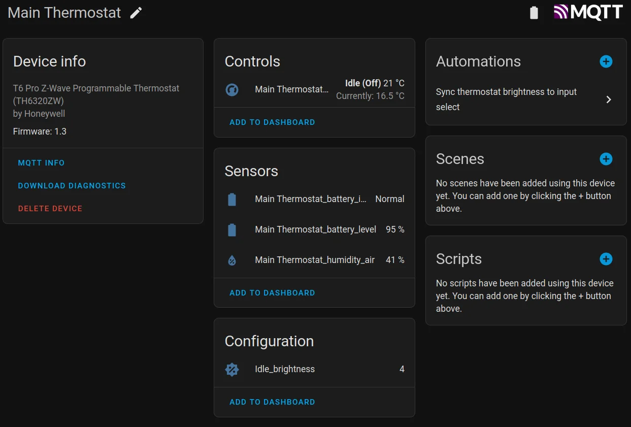Viewport: 631px width, 427px height.
Task: Click ADD TO DASHBOARD under Sensors
Action: [272, 292]
